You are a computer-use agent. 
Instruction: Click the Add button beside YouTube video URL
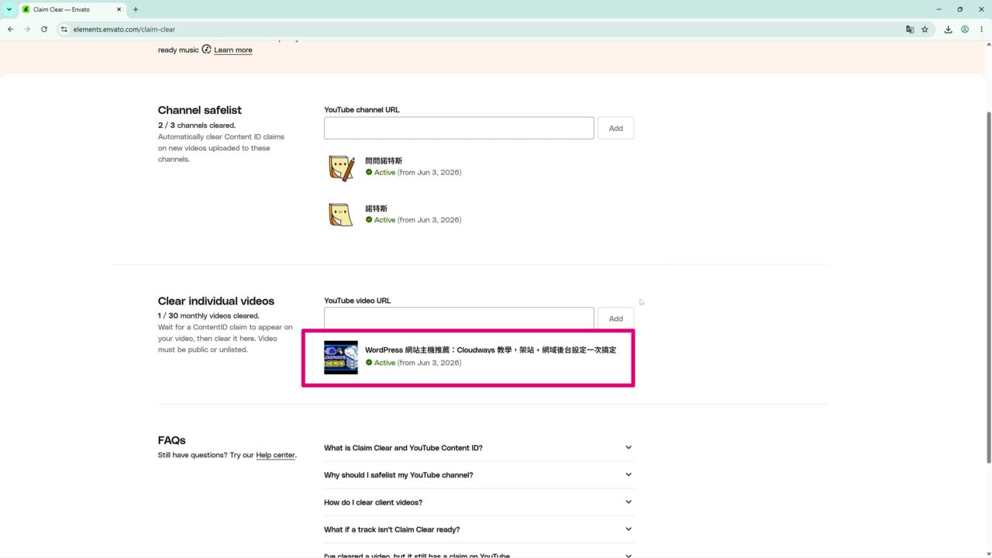pyautogui.click(x=616, y=319)
